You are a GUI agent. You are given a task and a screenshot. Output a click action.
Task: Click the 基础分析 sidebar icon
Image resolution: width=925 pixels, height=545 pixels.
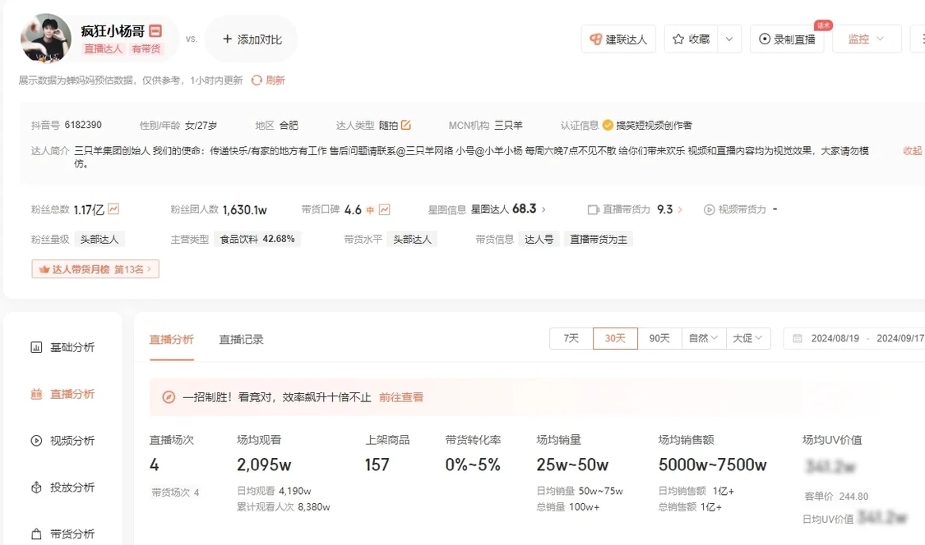pos(36,348)
